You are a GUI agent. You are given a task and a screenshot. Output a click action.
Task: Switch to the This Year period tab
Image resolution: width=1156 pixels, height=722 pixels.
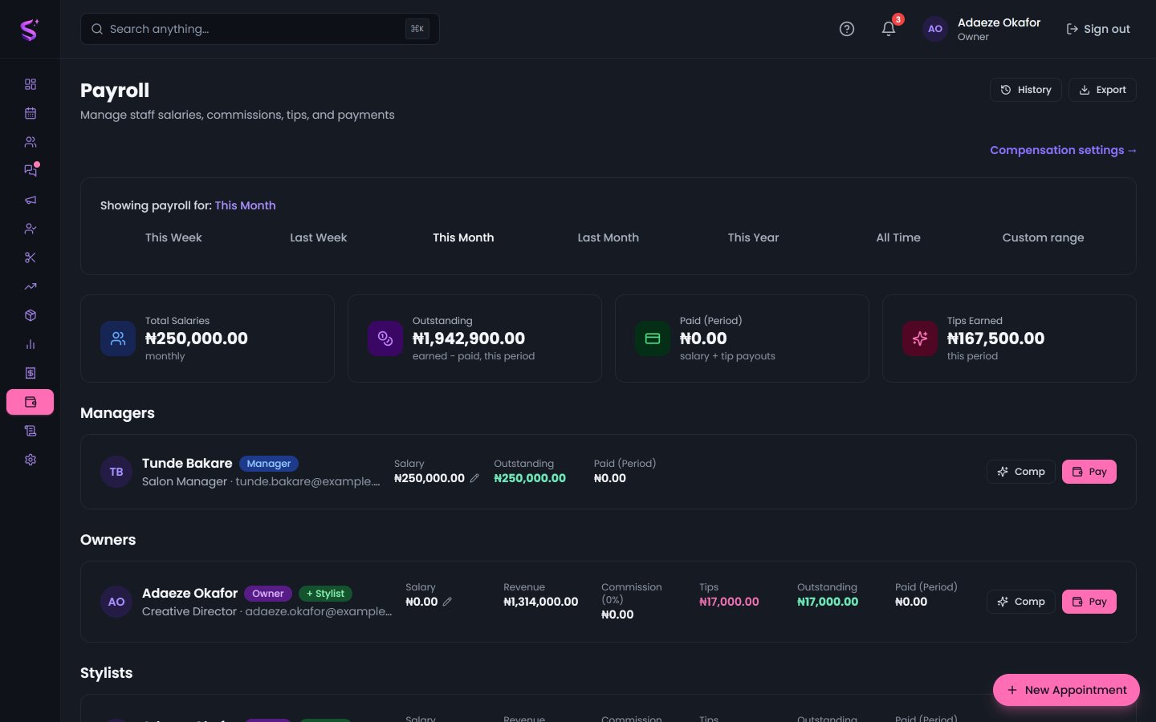pos(753,237)
